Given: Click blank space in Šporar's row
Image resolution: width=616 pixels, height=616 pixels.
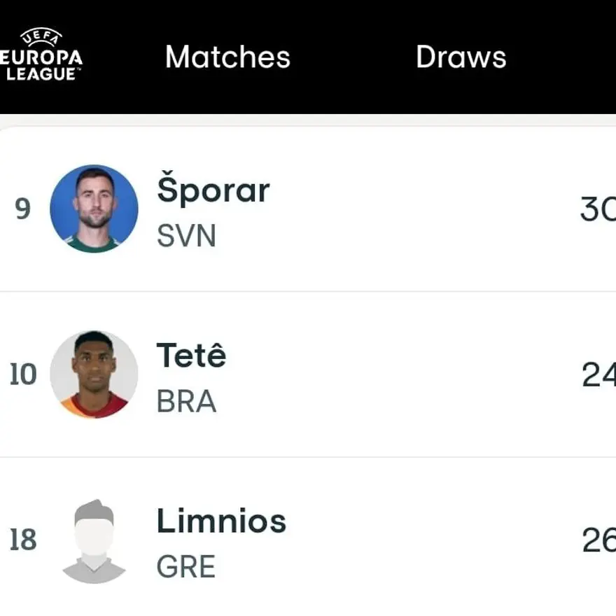Looking at the screenshot, I should pos(420,209).
